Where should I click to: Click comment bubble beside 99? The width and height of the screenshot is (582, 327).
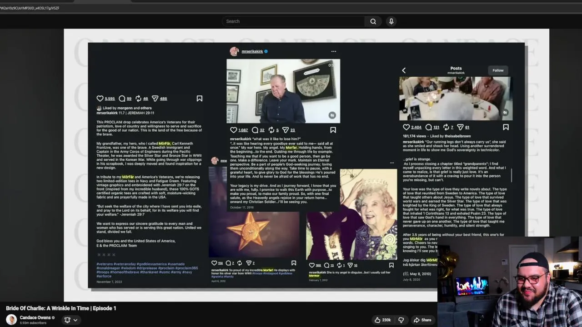[122, 99]
